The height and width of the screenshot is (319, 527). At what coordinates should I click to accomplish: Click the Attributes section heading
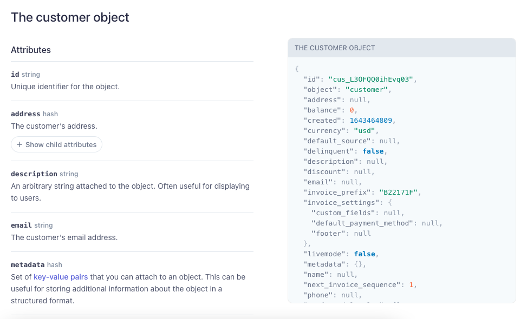click(30, 50)
